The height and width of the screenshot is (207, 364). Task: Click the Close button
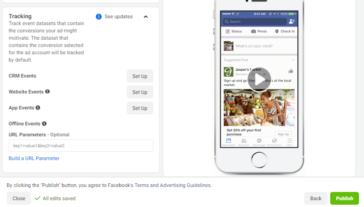[19, 198]
